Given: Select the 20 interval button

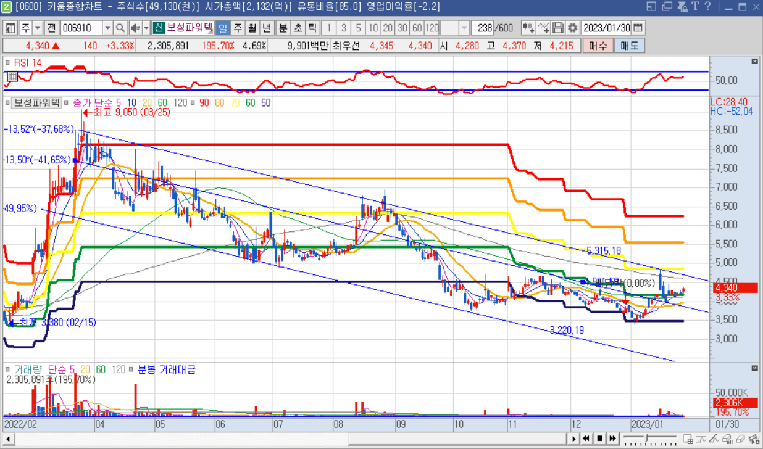Looking at the screenshot, I should pyautogui.click(x=388, y=28).
